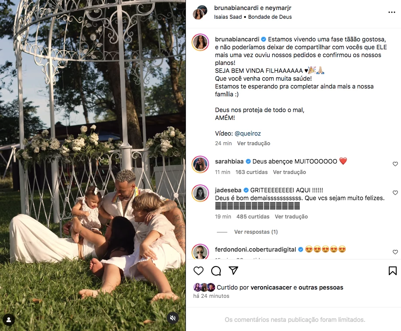Open the @queiroz profile mention
Screen dimensions: 401x331
coord(247,133)
